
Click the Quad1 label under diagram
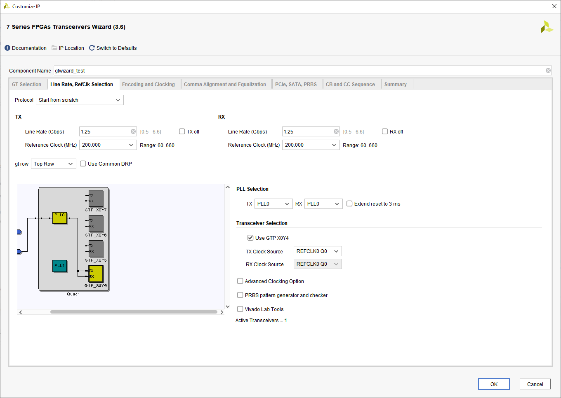coord(73,294)
